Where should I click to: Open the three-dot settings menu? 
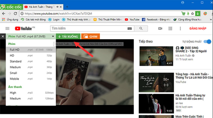pyautogui.click(x=180, y=28)
